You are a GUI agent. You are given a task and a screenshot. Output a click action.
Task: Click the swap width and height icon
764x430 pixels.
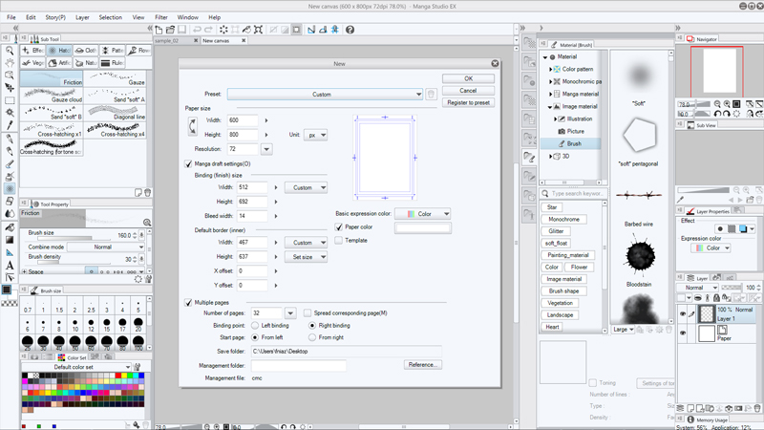tap(192, 127)
